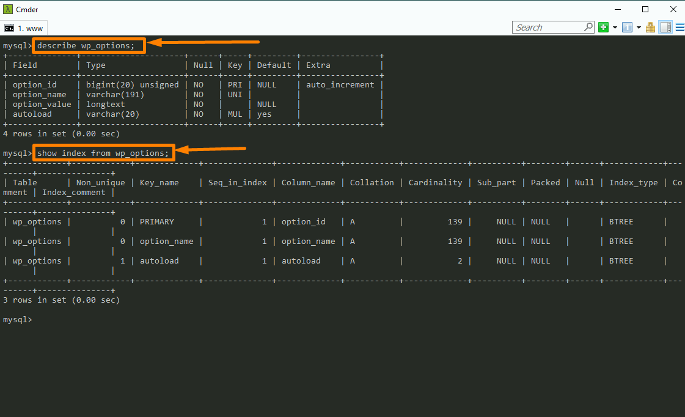Click '4 rows in set (0.00 sec)' line

coord(61,134)
